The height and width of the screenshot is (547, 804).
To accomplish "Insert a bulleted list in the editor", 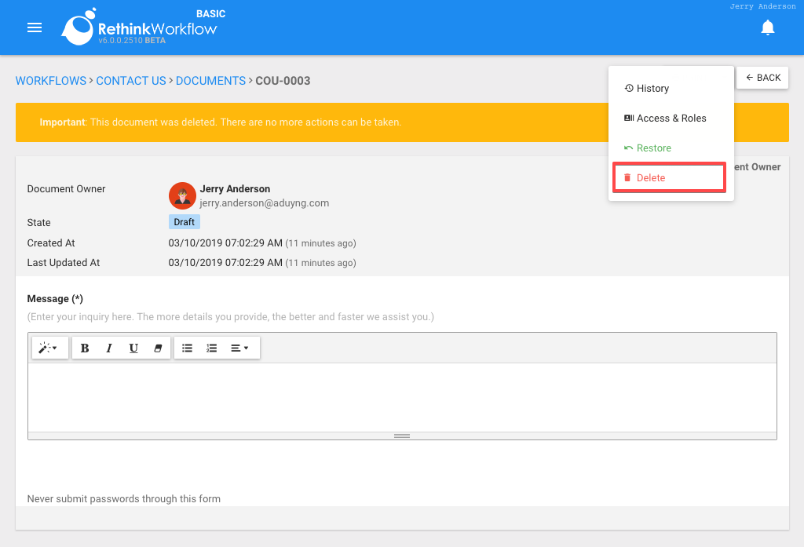I will [187, 348].
